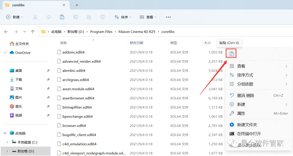Open 下载 in the sidebar
The image size is (293, 156).
tap(16, 80)
